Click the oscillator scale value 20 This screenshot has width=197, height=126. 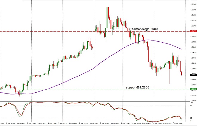pyautogui.click(x=191, y=118)
